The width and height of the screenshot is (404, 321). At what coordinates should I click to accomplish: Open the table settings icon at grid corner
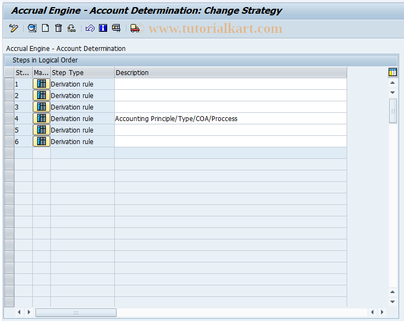point(393,72)
